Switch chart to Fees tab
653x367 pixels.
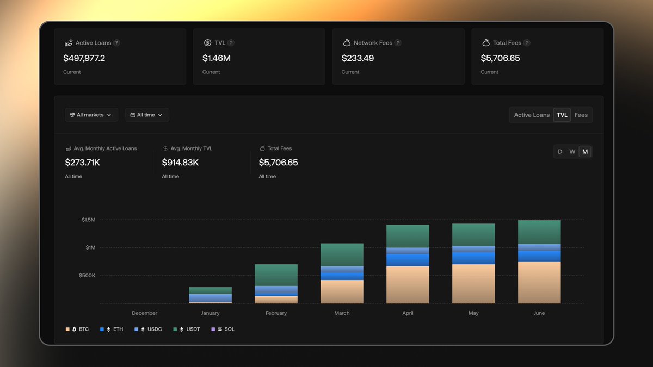581,115
